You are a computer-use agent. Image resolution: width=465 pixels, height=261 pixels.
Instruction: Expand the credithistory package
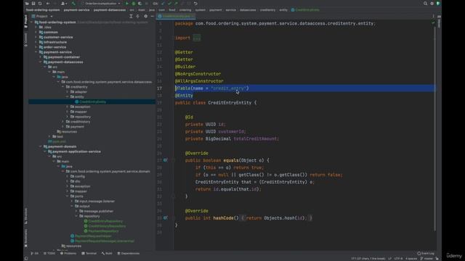point(63,122)
